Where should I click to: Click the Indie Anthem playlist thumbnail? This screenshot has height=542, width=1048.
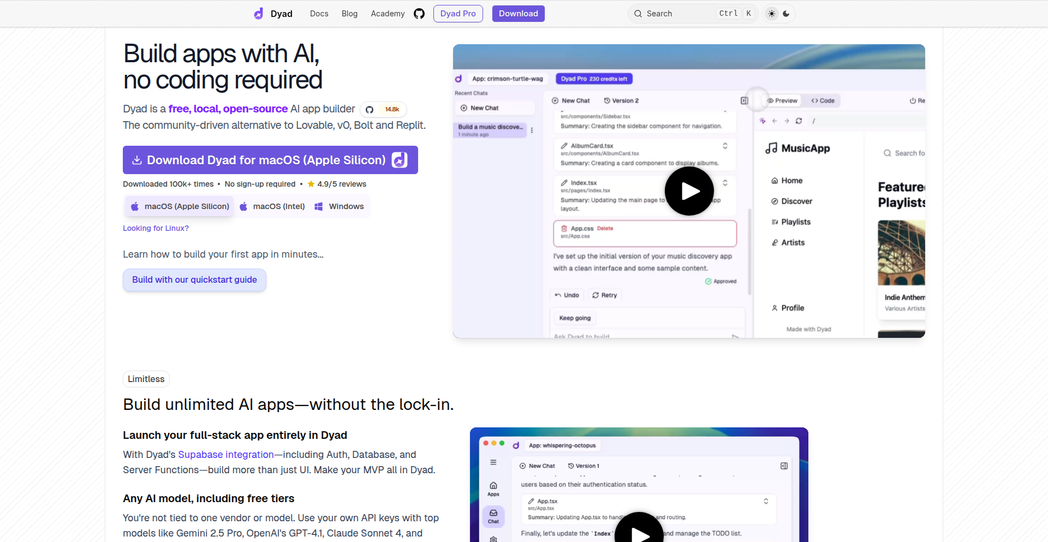coord(901,253)
